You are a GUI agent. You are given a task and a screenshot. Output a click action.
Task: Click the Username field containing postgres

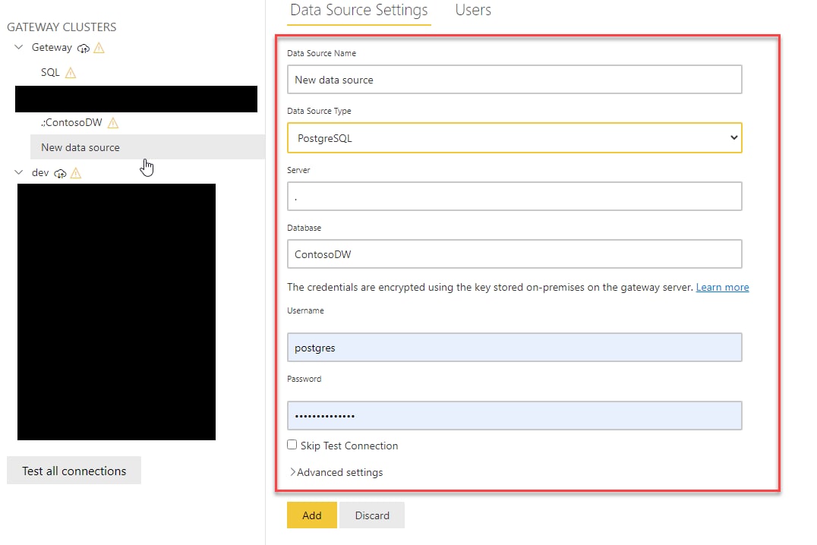coord(514,348)
